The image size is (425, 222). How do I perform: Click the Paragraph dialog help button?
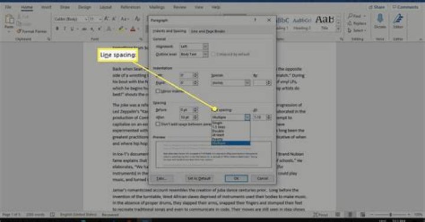(255, 20)
